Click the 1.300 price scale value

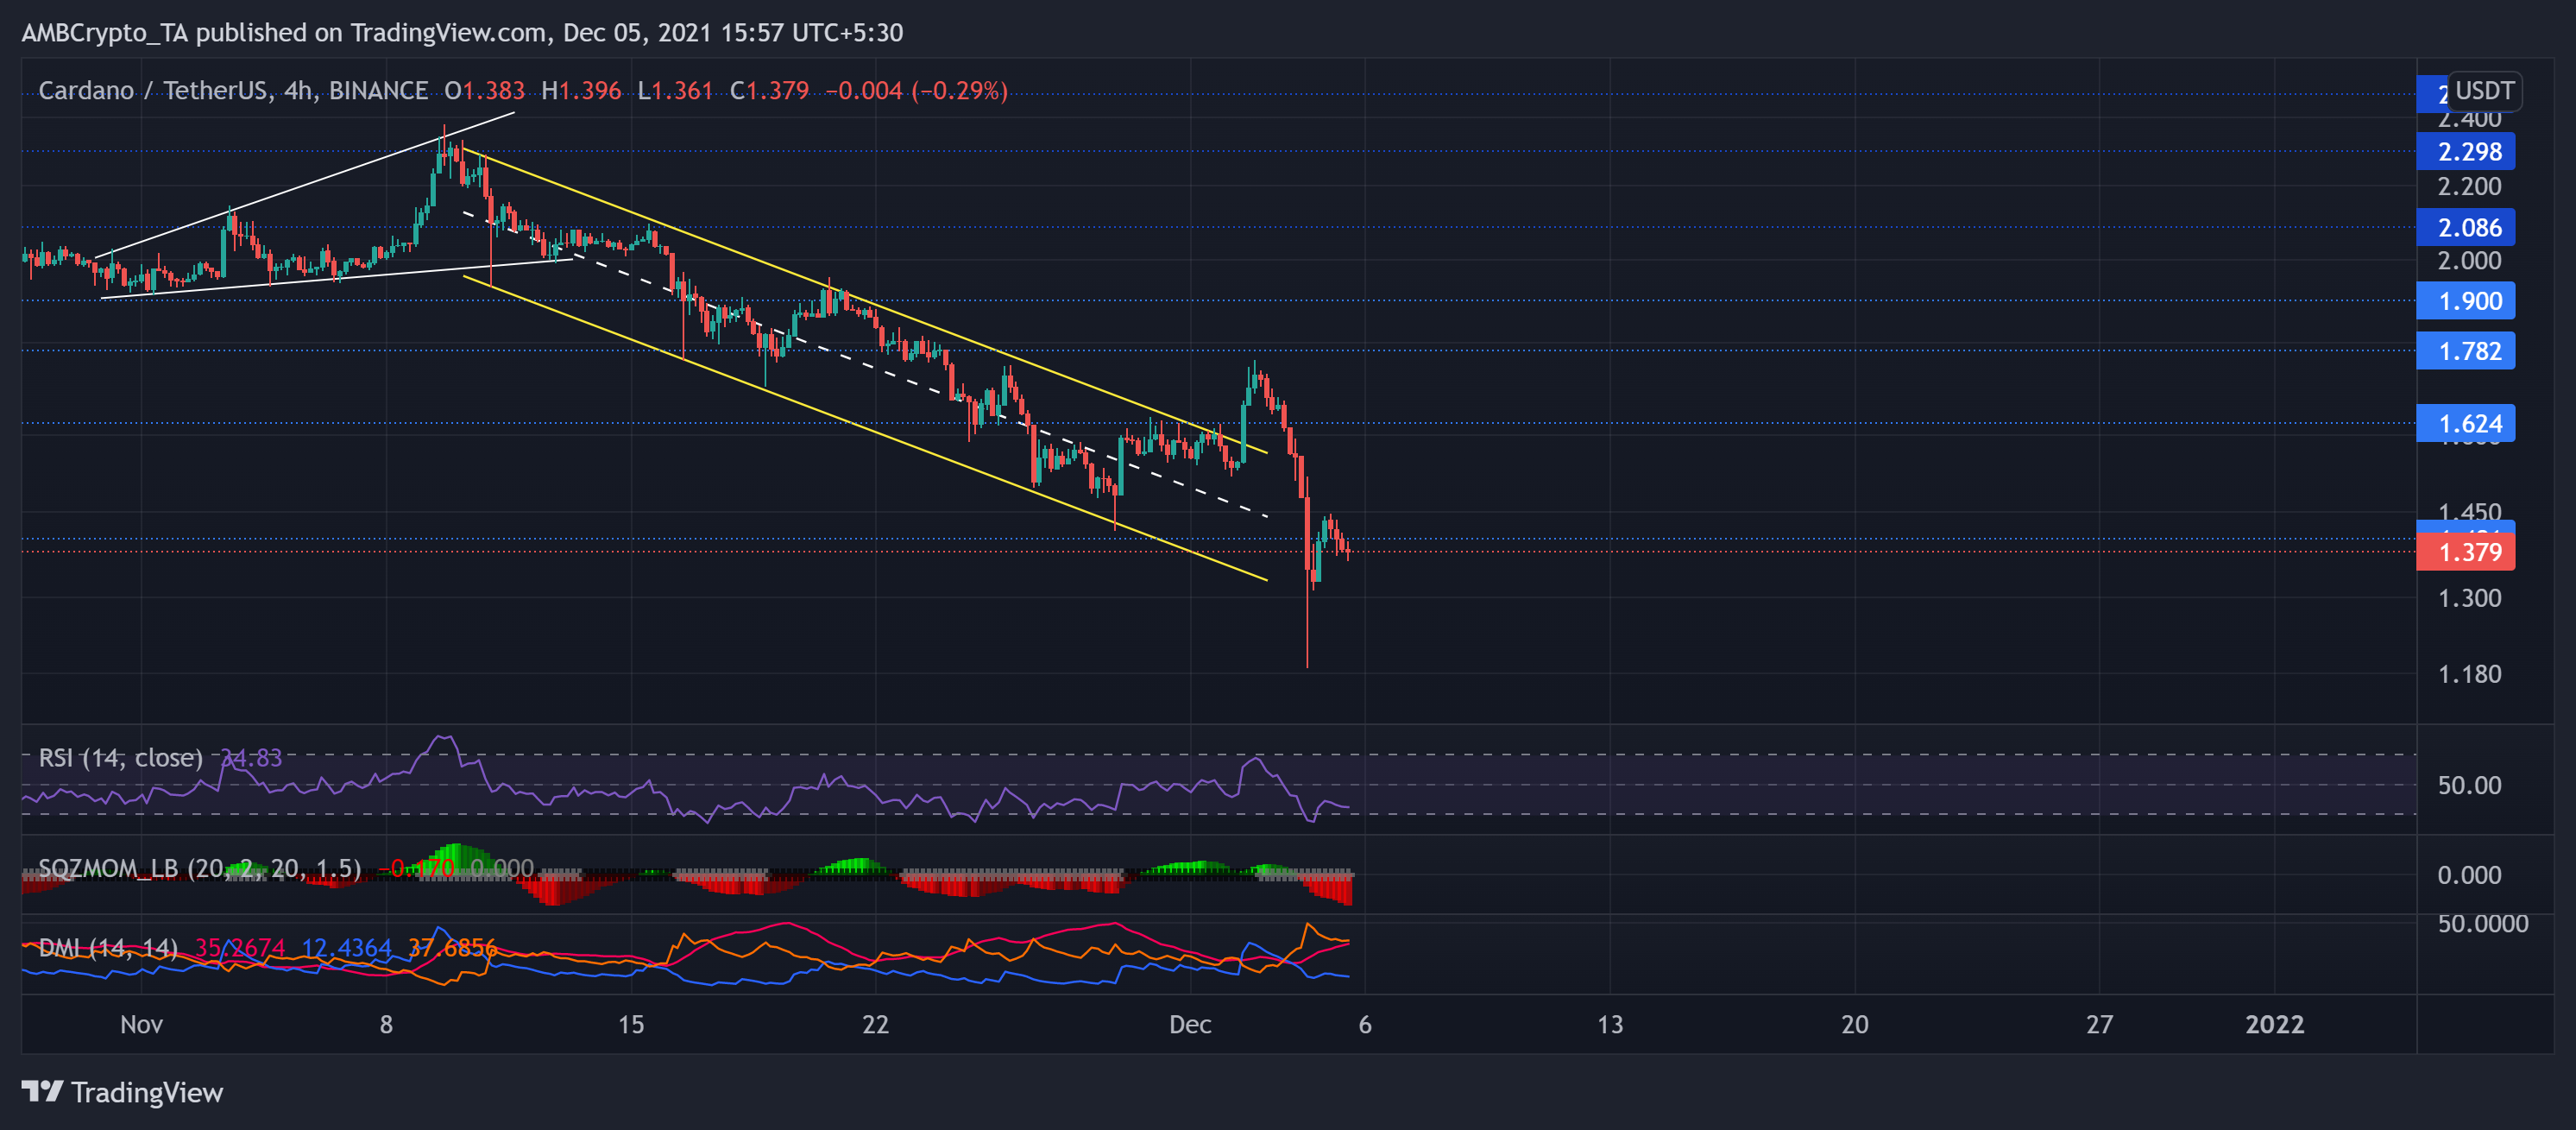pyautogui.click(x=2468, y=598)
